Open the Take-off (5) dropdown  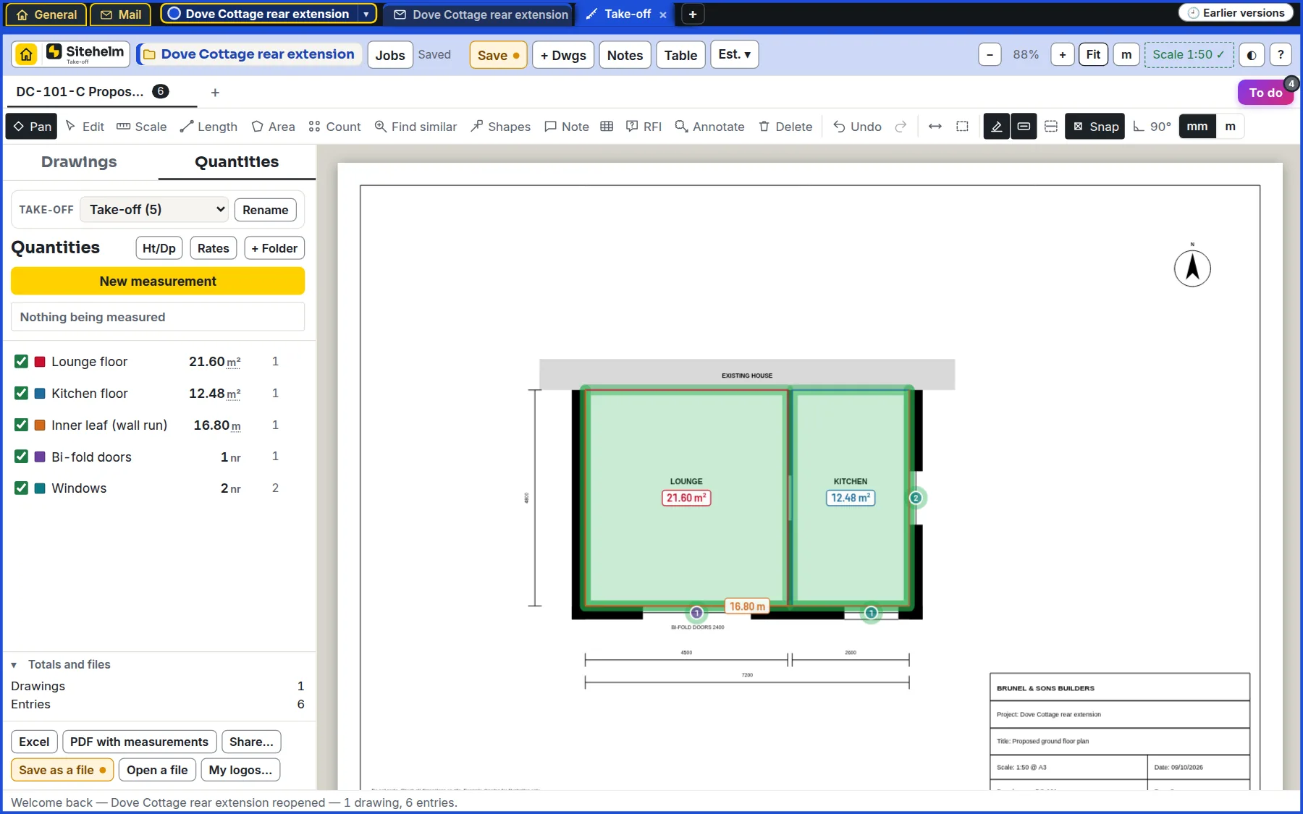[x=154, y=210]
